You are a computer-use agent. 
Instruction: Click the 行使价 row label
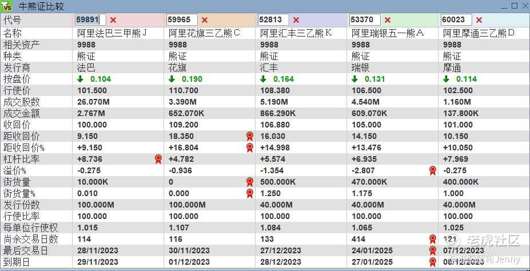(x=17, y=90)
